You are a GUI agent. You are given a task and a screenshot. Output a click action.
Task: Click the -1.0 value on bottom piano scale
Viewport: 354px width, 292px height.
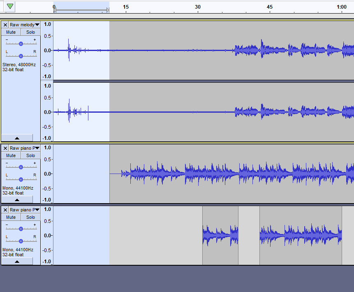pyautogui.click(x=47, y=261)
